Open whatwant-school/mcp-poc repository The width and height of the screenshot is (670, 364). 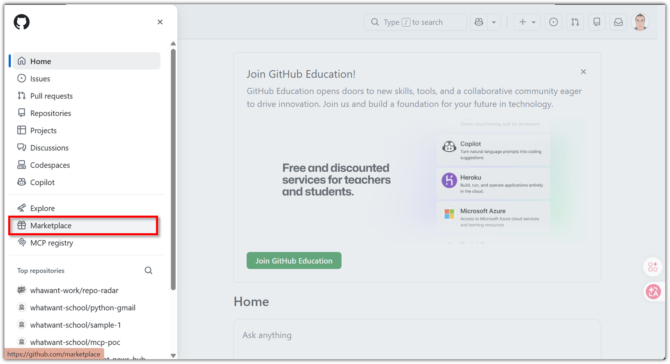(x=75, y=342)
